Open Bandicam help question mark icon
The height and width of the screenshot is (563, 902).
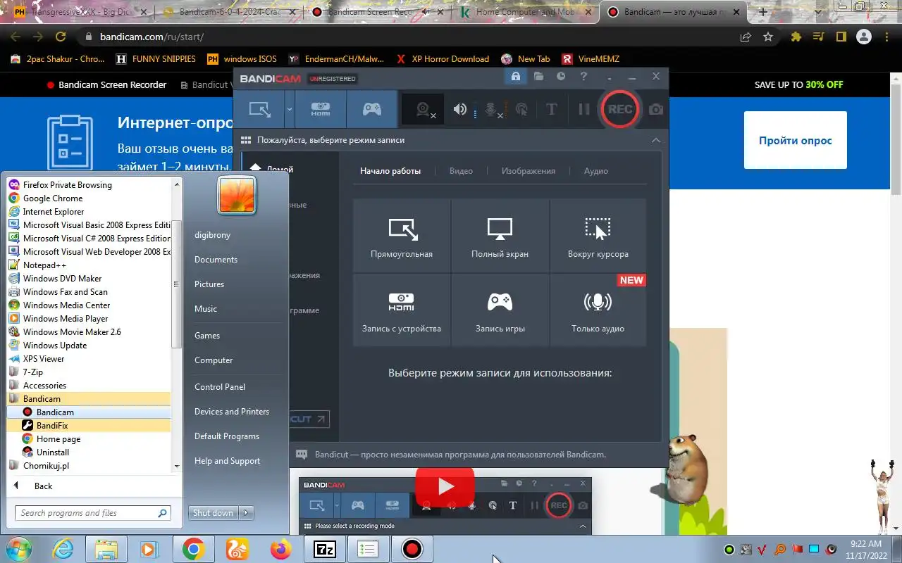583,76
